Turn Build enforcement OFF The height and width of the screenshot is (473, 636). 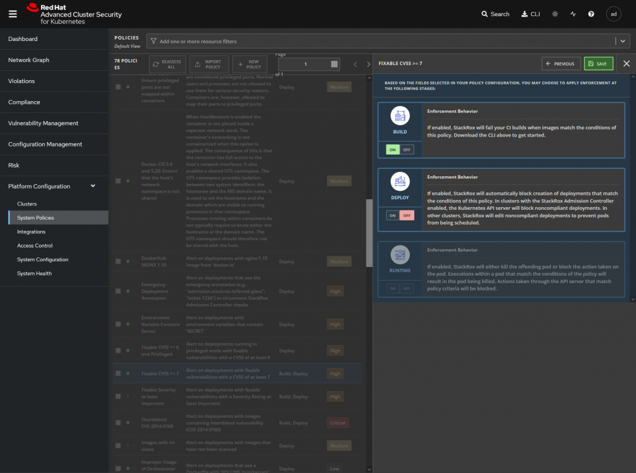click(x=407, y=150)
